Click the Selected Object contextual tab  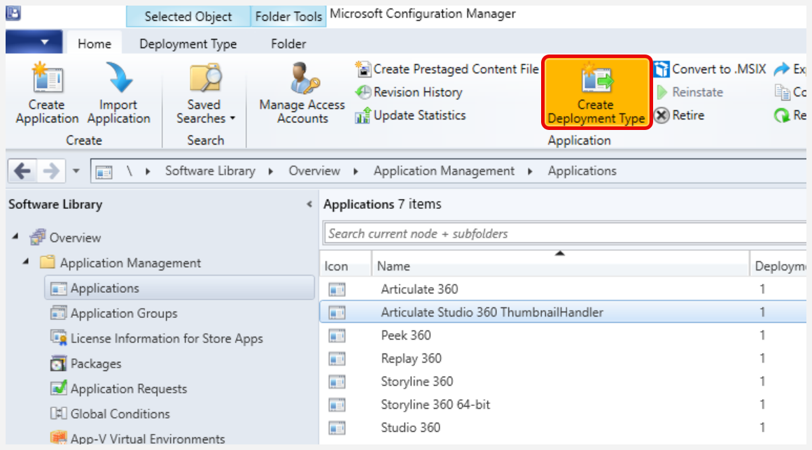188,17
